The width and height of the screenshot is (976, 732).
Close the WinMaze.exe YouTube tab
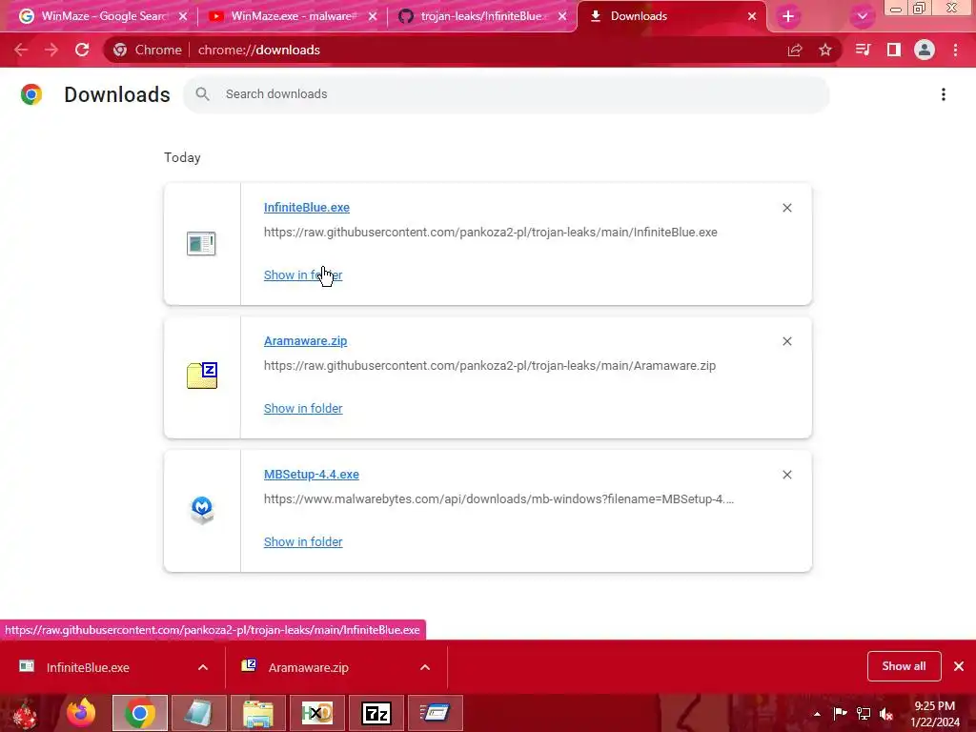click(373, 16)
